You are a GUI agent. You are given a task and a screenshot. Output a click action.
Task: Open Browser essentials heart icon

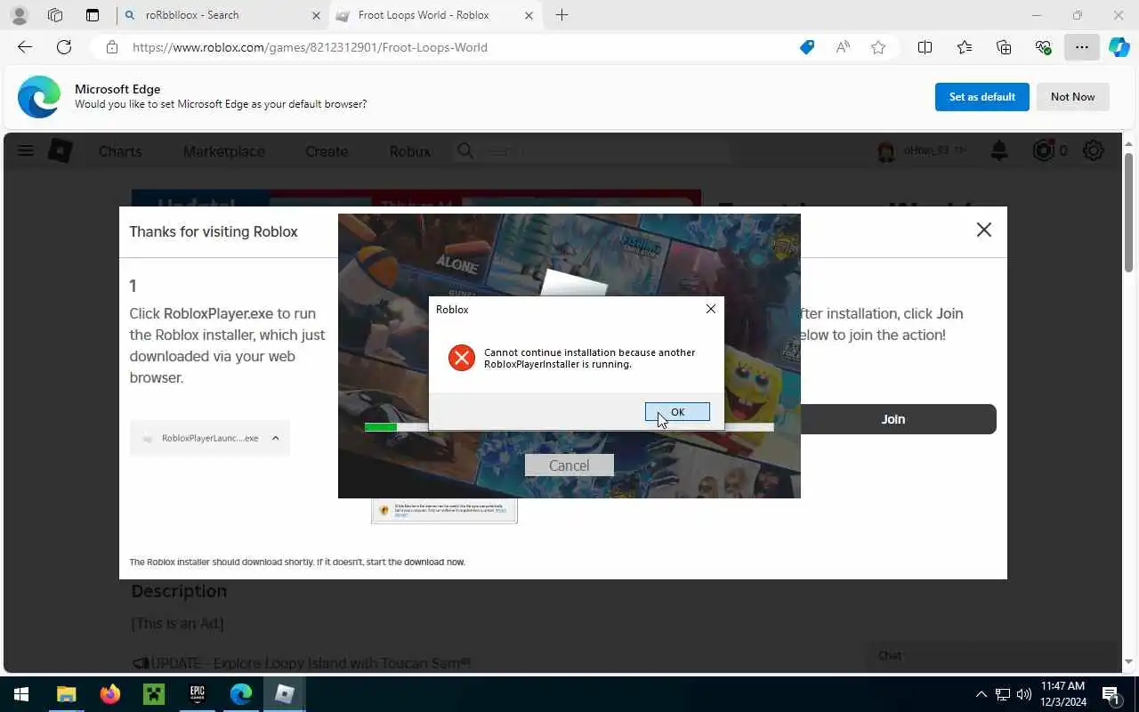[1043, 47]
